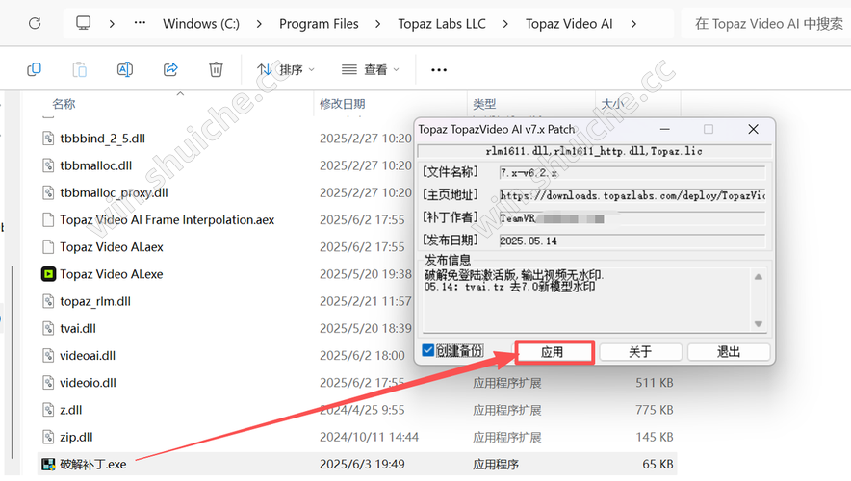Go to Topaz Labs LLC in the breadcrumb
Screen dimensions: 851x481
pos(442,24)
